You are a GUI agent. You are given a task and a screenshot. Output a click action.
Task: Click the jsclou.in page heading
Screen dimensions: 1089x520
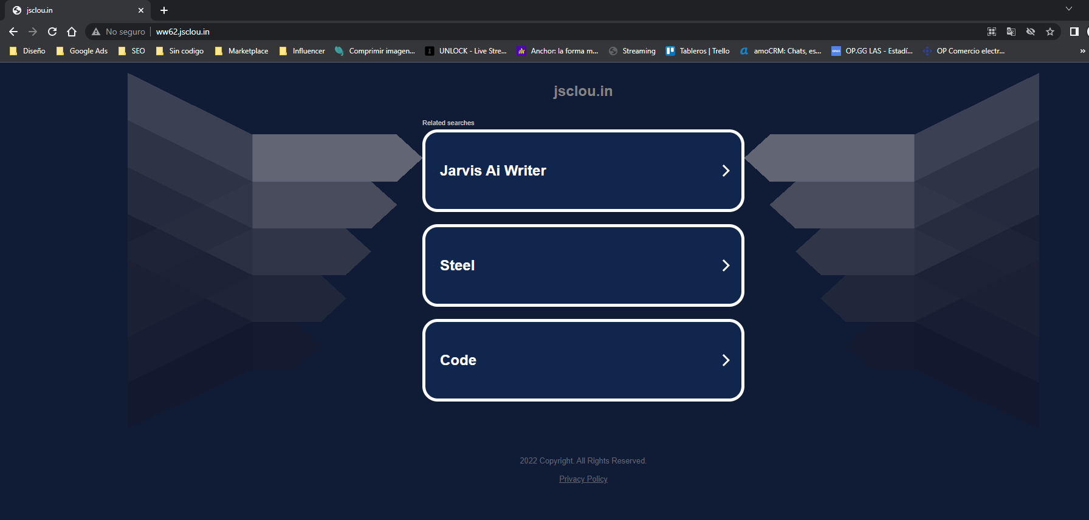(x=583, y=91)
